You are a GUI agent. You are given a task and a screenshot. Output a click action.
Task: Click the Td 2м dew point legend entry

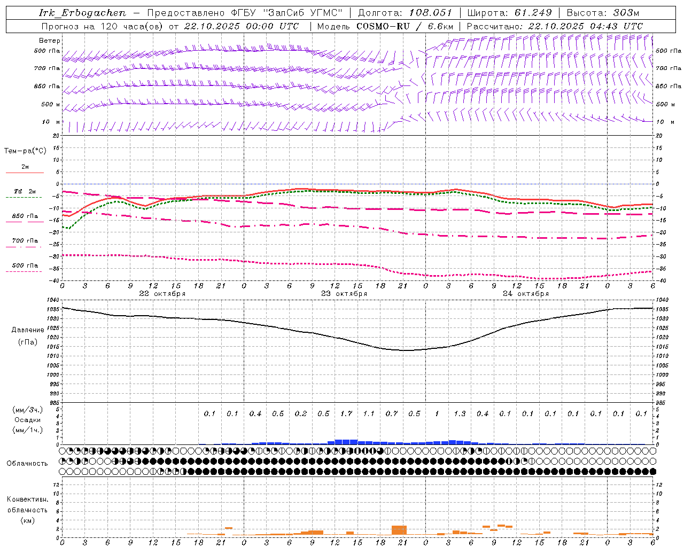[25, 191]
